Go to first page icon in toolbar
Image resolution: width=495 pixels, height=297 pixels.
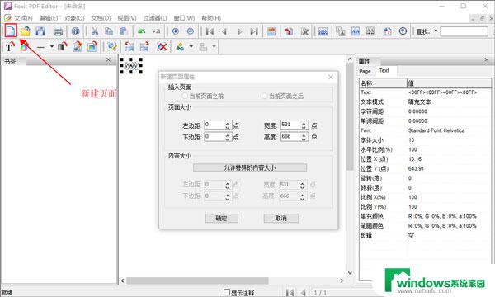[x=210, y=31]
